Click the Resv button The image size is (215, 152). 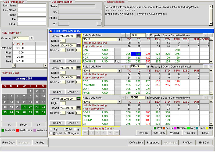point(205,133)
